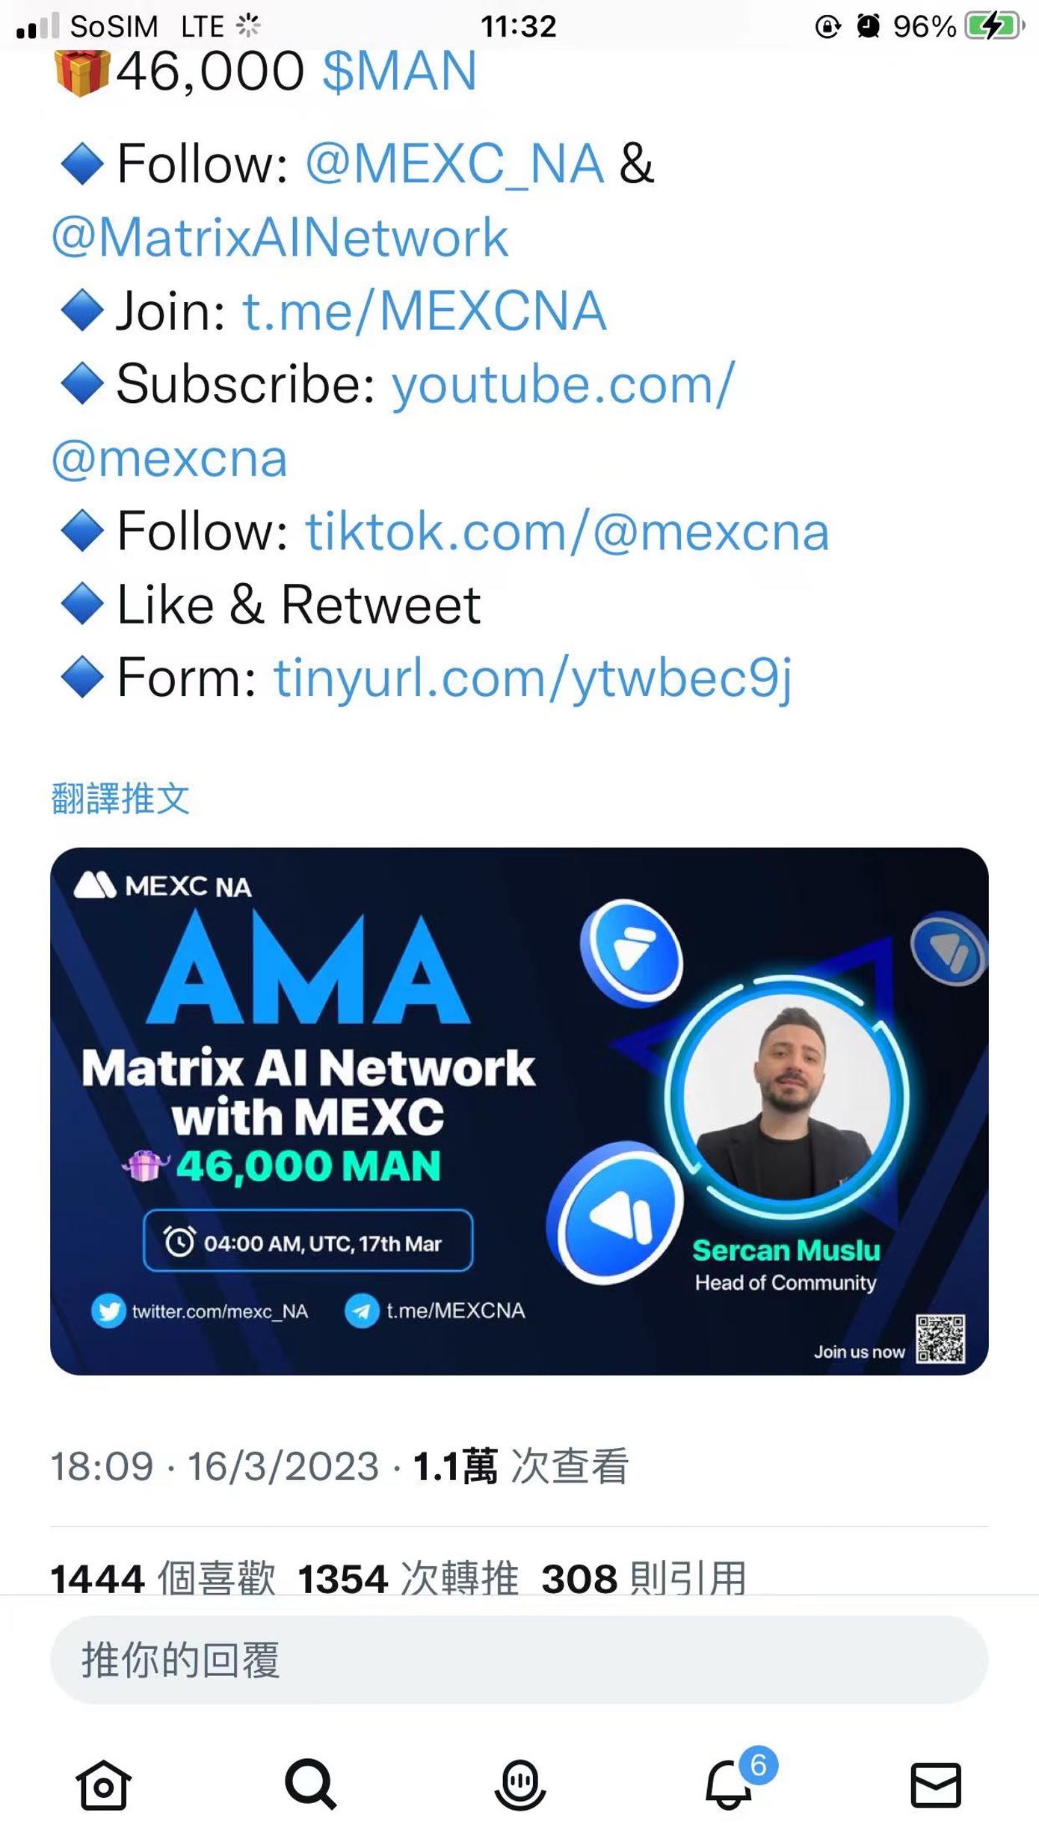This screenshot has width=1039, height=1848.
Task: Open the youtube.com/@mexcna link
Action: [393, 421]
